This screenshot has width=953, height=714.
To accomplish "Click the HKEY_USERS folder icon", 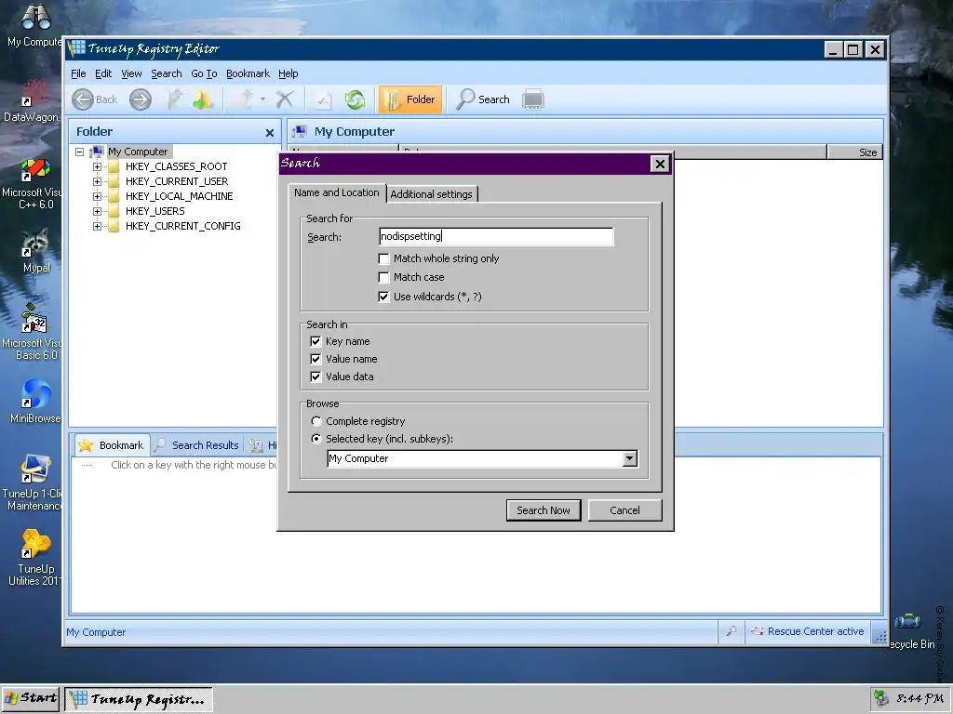I will tap(114, 211).
